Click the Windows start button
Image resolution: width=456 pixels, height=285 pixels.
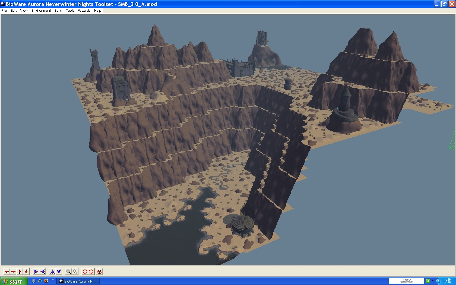coord(14,281)
